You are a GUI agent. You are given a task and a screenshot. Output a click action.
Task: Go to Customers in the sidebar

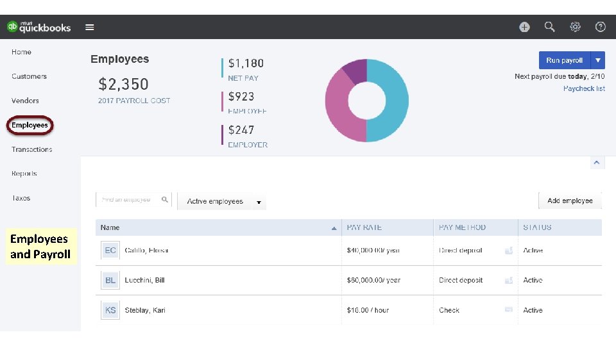29,76
